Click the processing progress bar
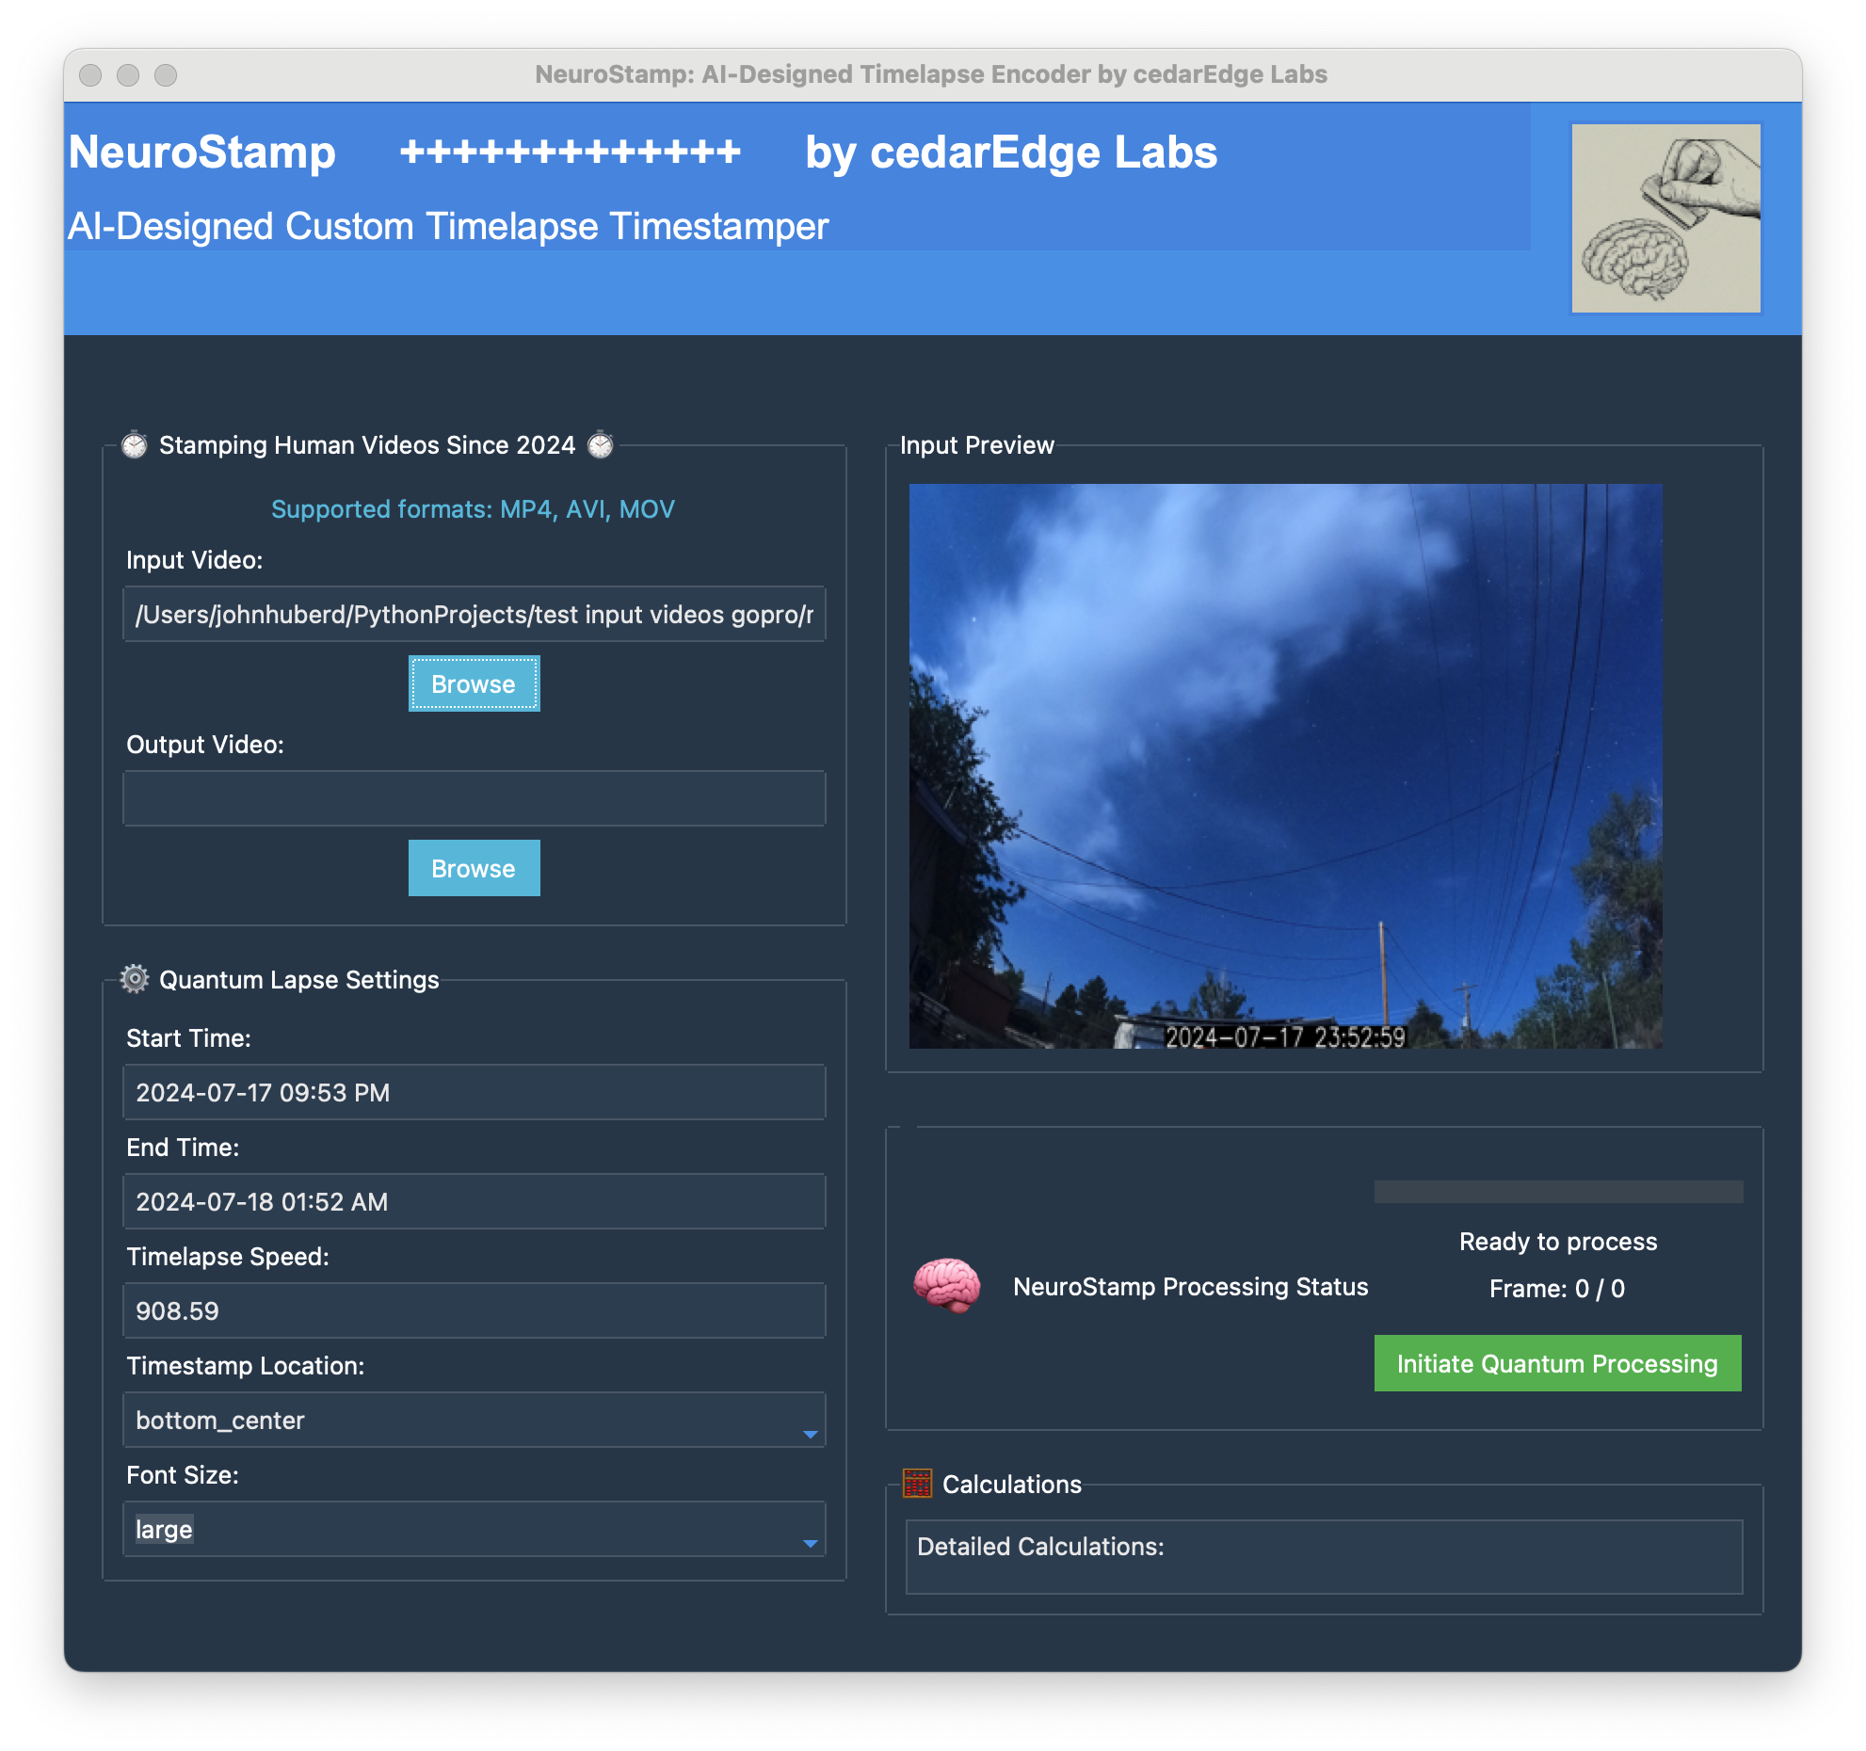Viewport: 1866px width, 1751px height. click(1558, 1192)
